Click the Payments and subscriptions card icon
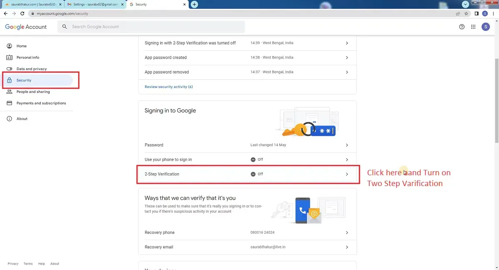The image size is (499, 270). click(9, 103)
